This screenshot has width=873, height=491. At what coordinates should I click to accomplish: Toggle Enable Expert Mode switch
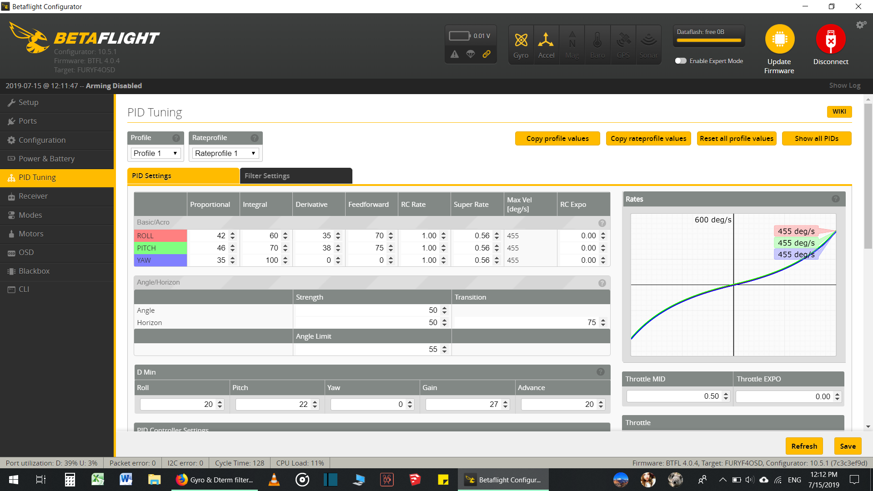(681, 61)
